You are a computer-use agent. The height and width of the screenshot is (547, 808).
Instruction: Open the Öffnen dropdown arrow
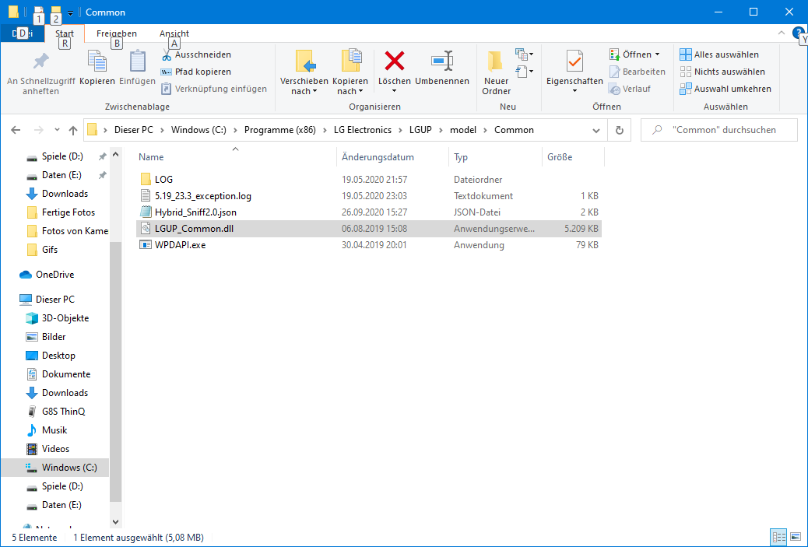tap(657, 54)
